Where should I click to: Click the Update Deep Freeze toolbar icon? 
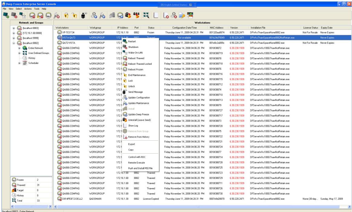[120, 15]
